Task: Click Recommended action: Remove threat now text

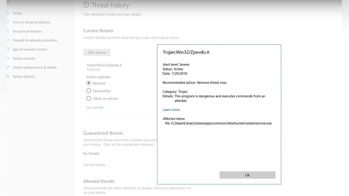Action: pyautogui.click(x=195, y=83)
